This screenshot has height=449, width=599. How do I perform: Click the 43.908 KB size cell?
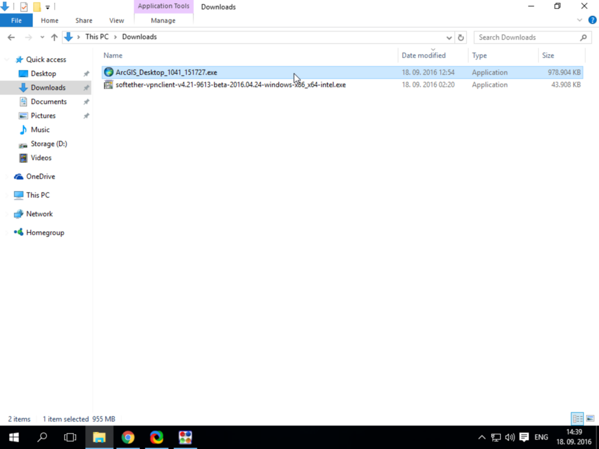pyautogui.click(x=566, y=85)
